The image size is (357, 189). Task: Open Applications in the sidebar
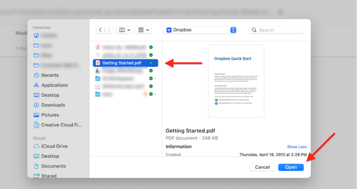51,85
